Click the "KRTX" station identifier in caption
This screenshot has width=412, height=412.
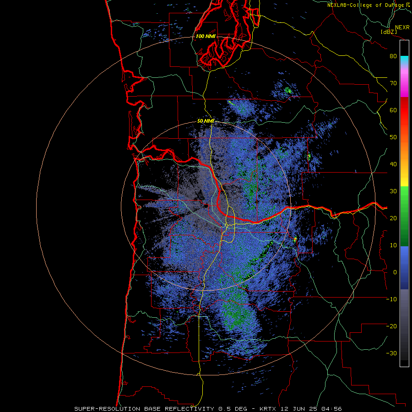click(269, 409)
